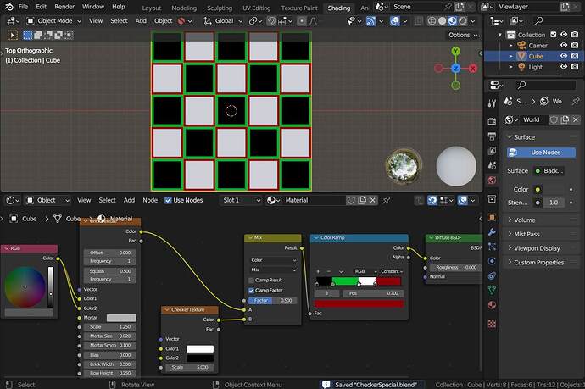Toggle Use Nodes checkbox in node editor
The width and height of the screenshot is (585, 389).
click(x=168, y=200)
